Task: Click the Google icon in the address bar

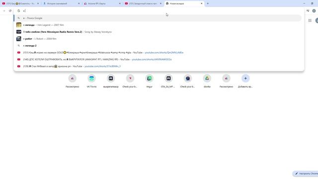Action: point(19,11)
